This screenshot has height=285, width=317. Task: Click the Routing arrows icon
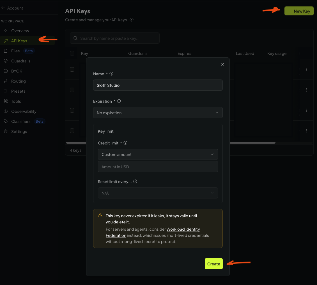coord(6,81)
